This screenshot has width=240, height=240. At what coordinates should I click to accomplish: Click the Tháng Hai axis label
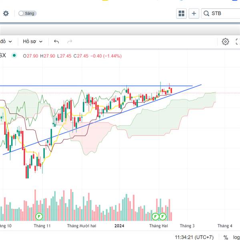pyautogui.click(x=158, y=226)
